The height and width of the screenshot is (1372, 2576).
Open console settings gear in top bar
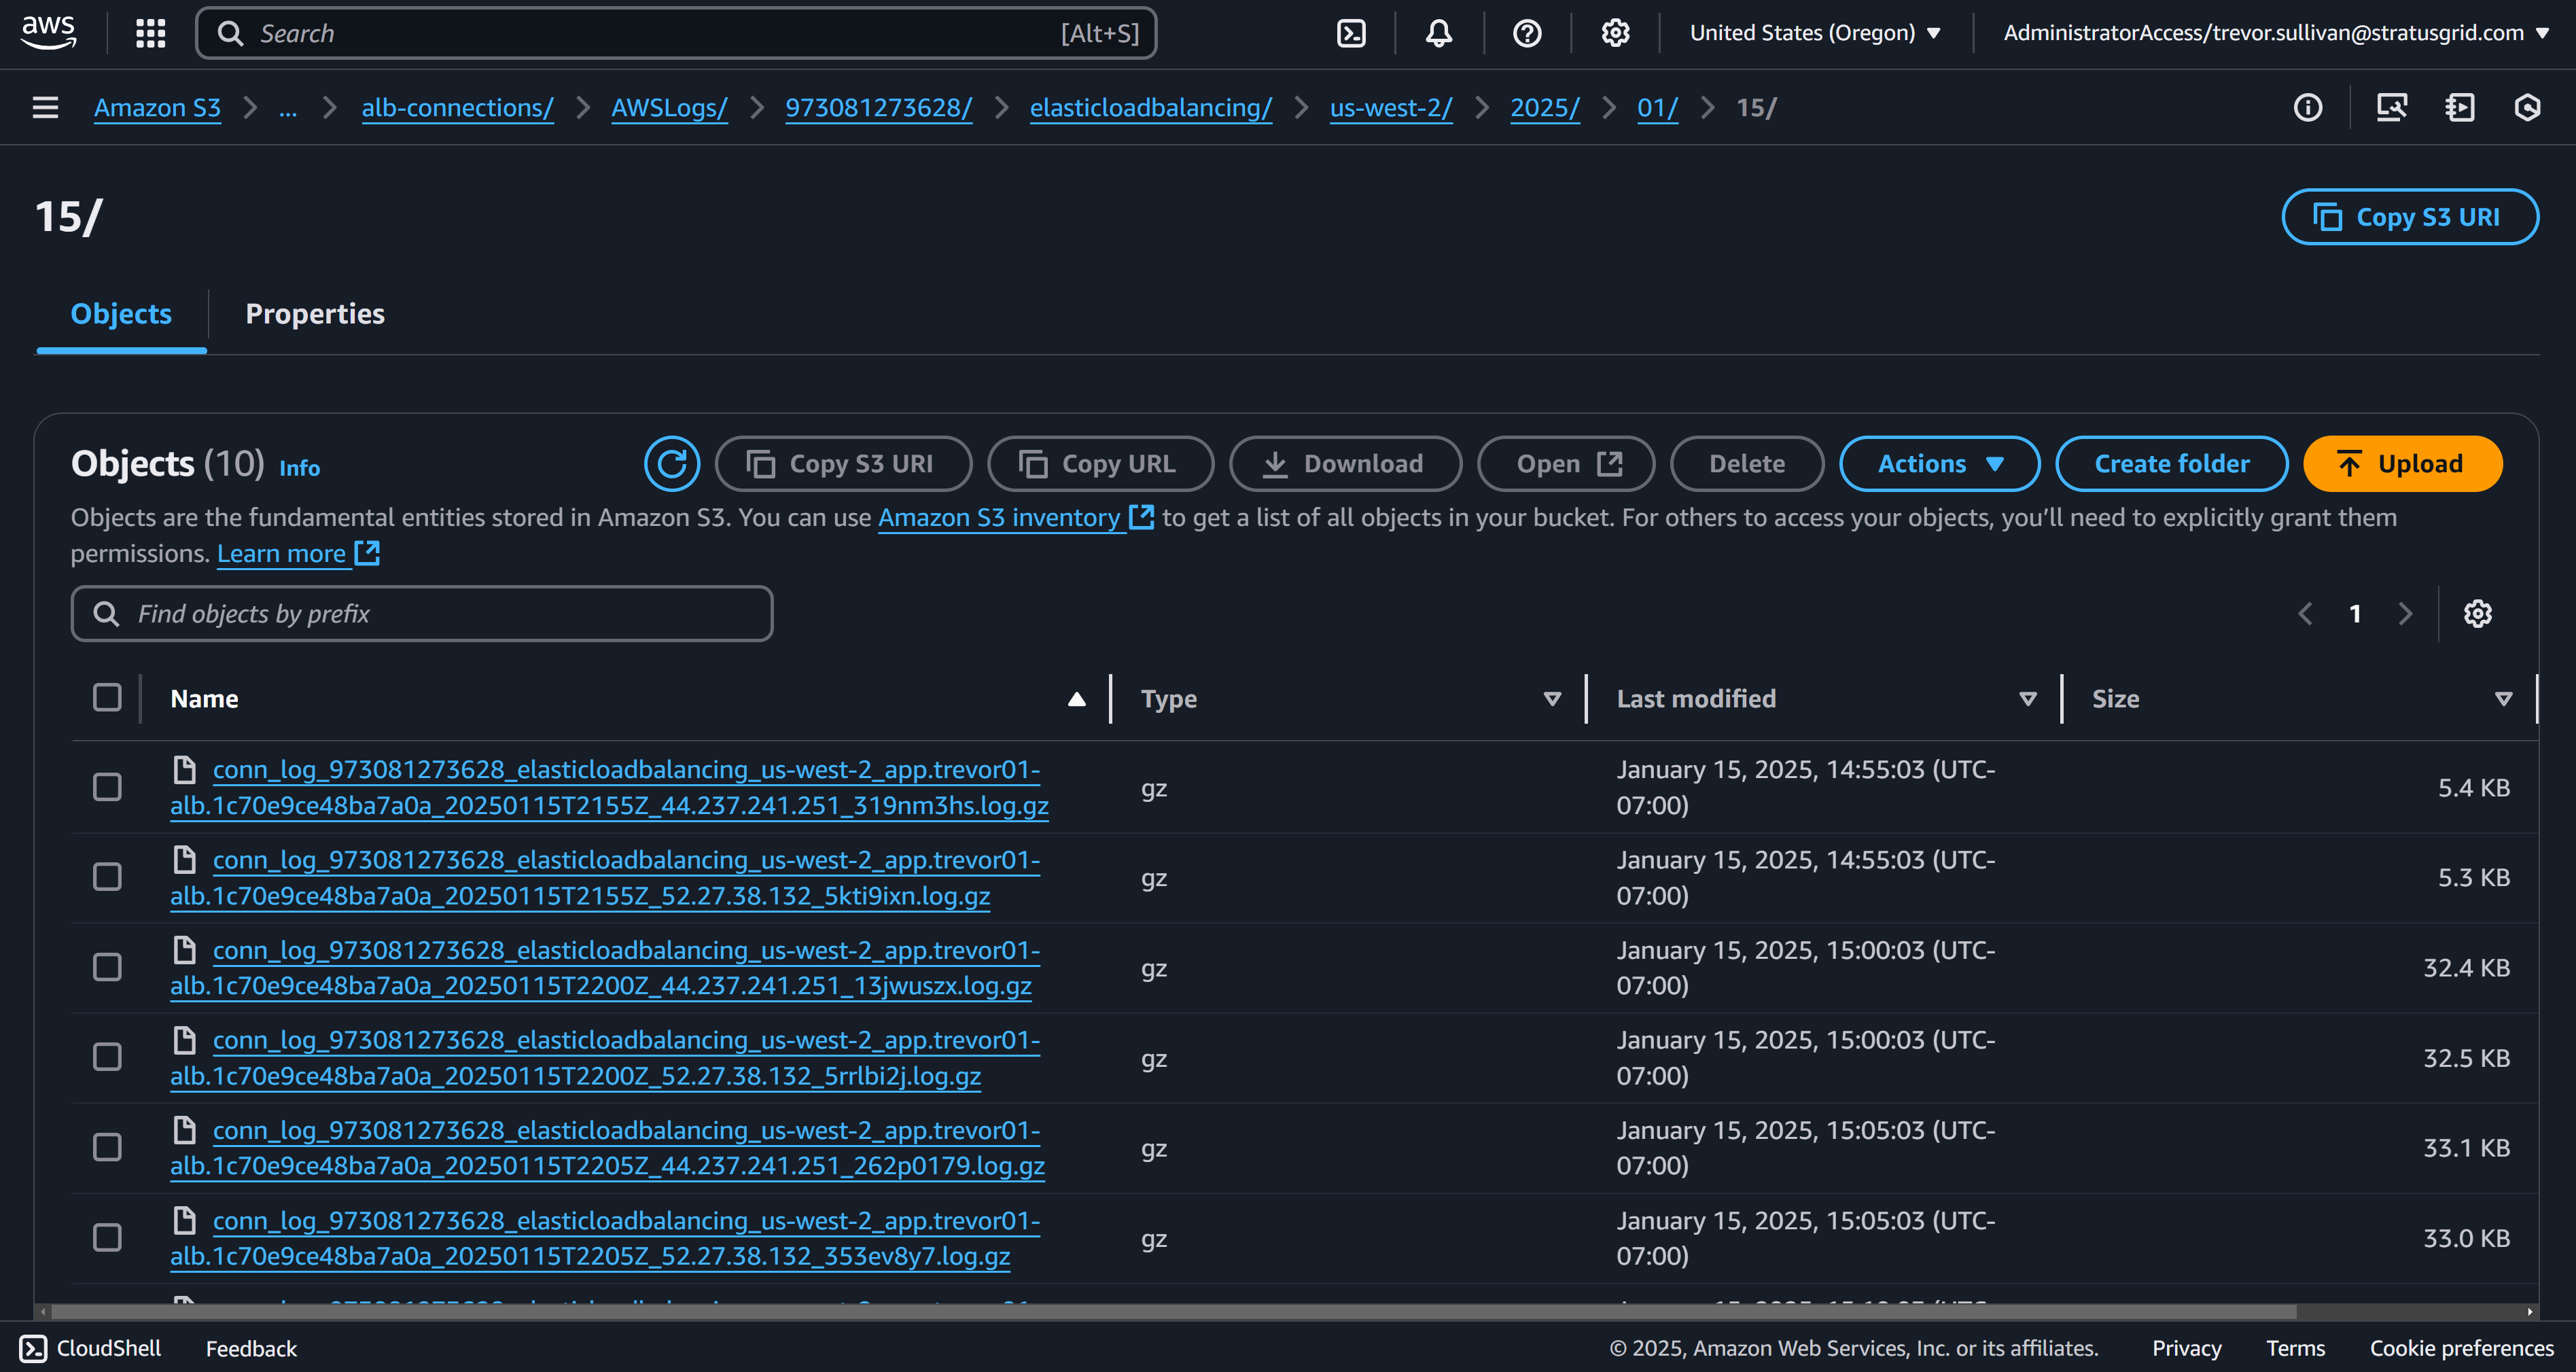point(1615,33)
